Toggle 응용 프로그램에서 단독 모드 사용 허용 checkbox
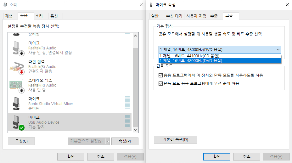 [160, 75]
